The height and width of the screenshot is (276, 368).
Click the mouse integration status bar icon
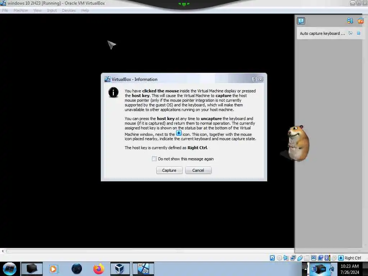click(334, 258)
